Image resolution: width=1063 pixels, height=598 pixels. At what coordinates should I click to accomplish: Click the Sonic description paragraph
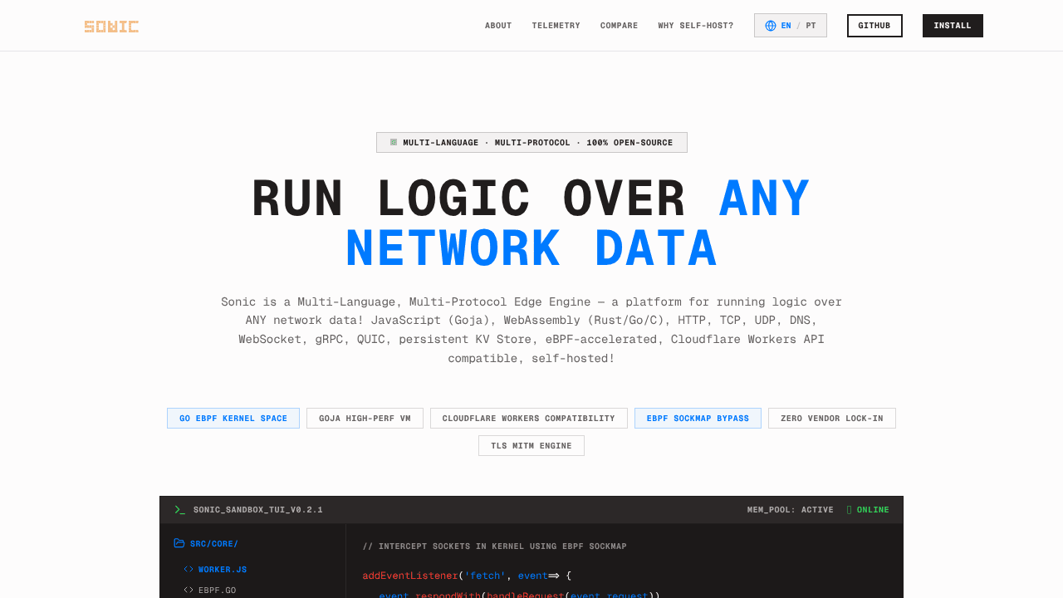tap(531, 330)
